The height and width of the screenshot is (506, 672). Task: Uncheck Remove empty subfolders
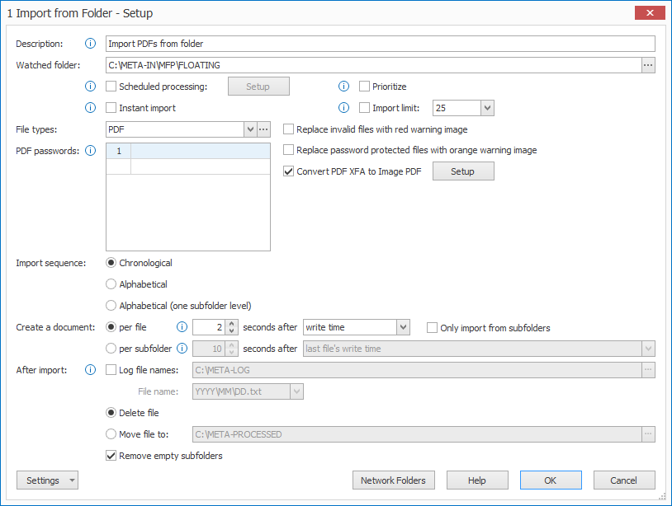coord(111,456)
